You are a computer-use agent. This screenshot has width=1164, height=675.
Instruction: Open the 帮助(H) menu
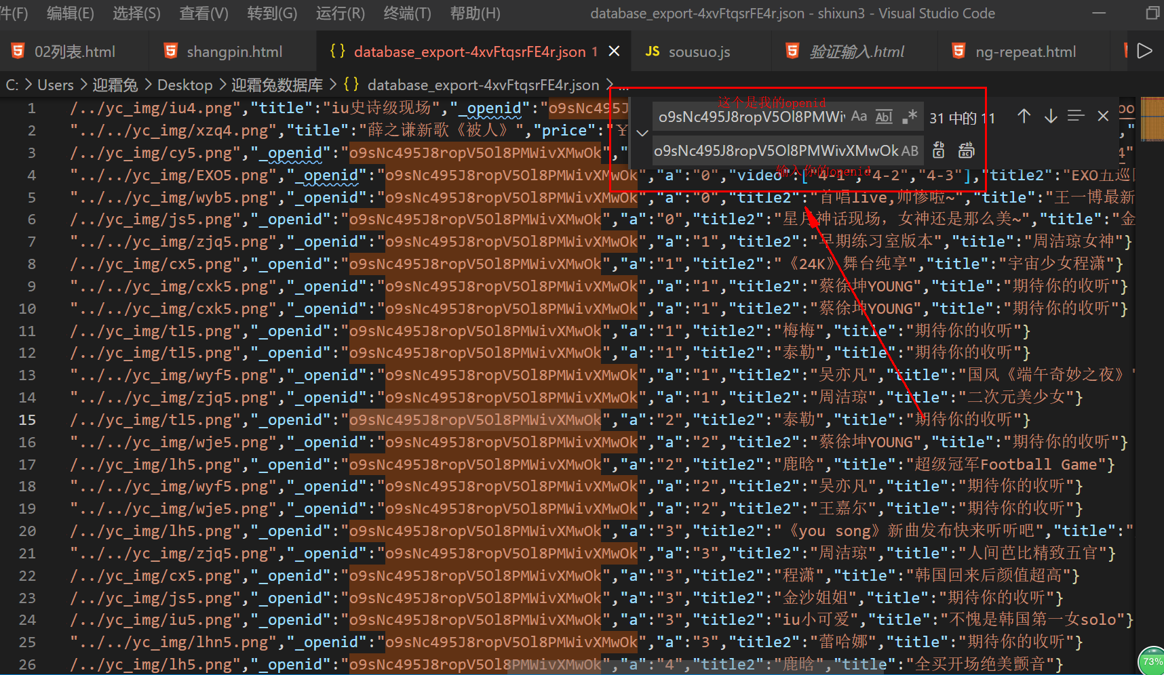click(475, 14)
